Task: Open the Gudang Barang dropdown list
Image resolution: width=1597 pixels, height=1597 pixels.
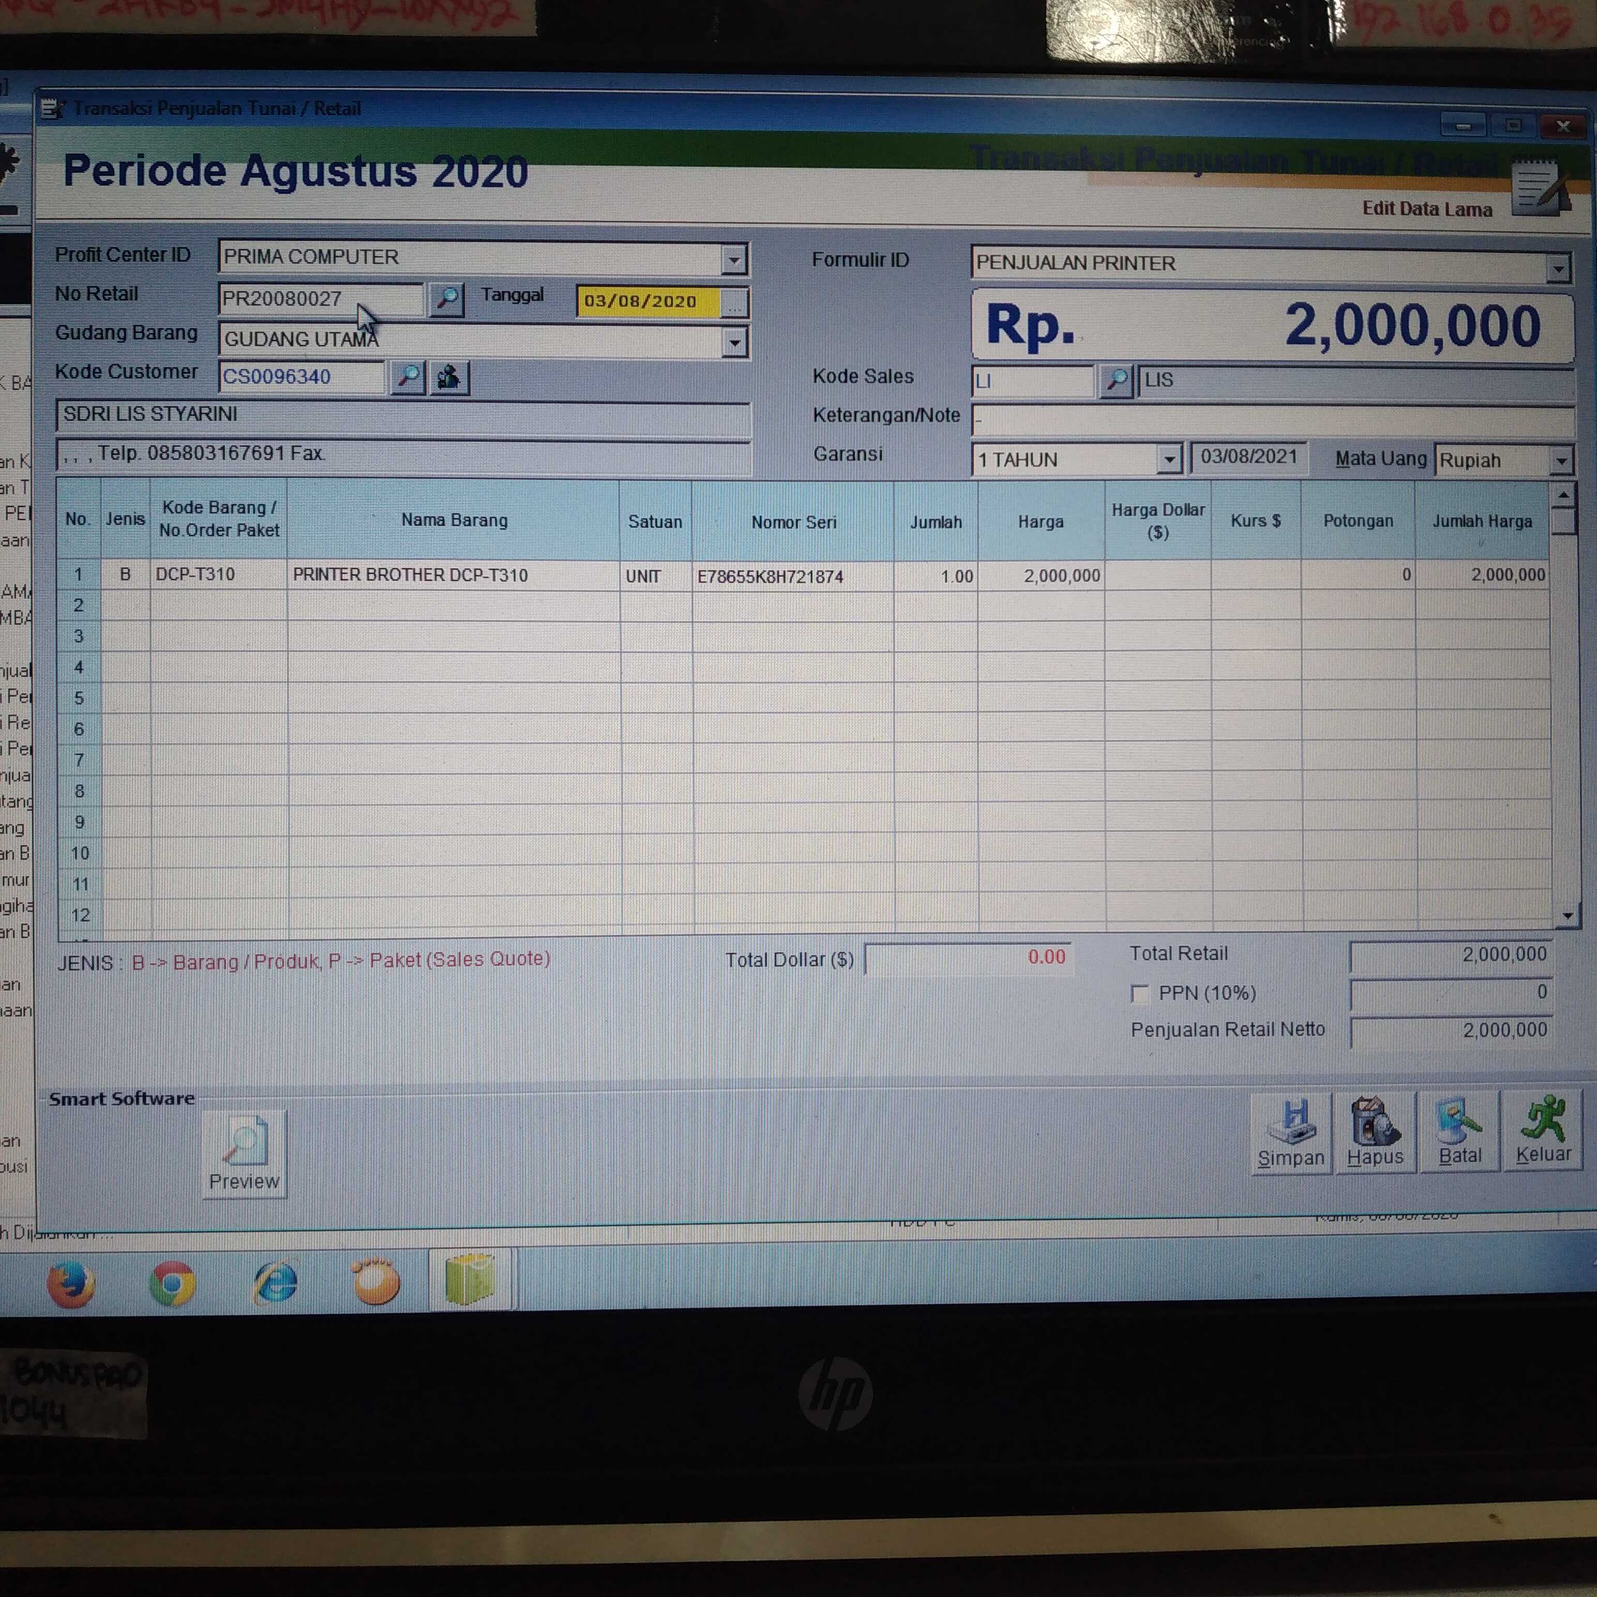Action: point(734,341)
